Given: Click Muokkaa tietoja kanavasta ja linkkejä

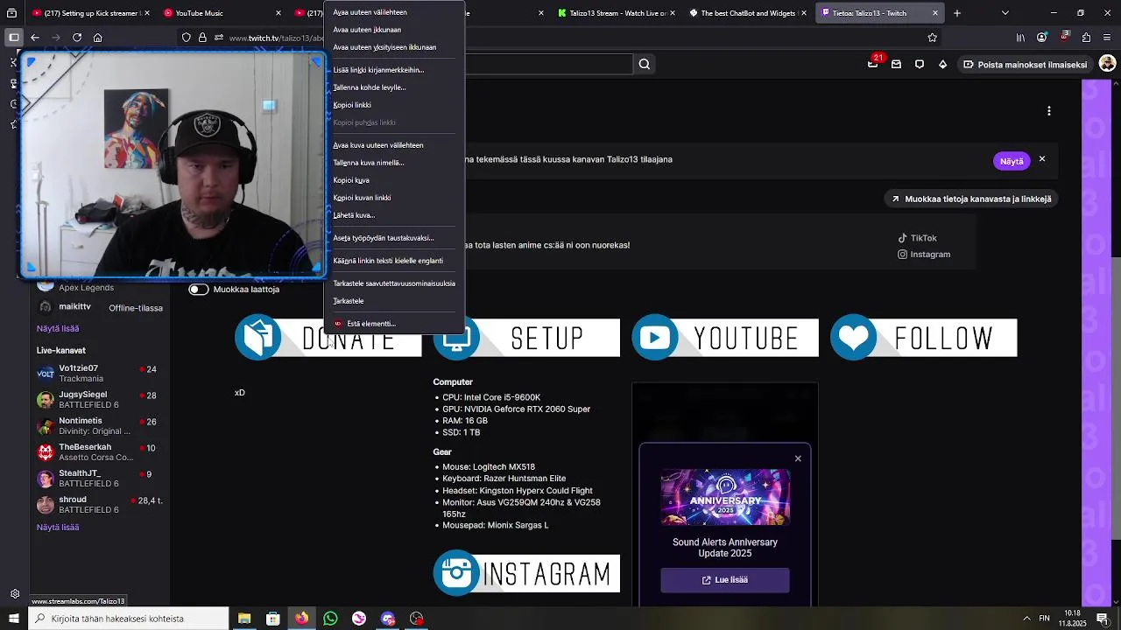Looking at the screenshot, I should (971, 199).
